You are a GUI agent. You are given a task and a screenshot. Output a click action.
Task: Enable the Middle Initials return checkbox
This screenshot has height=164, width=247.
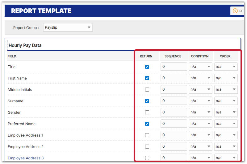(147, 90)
